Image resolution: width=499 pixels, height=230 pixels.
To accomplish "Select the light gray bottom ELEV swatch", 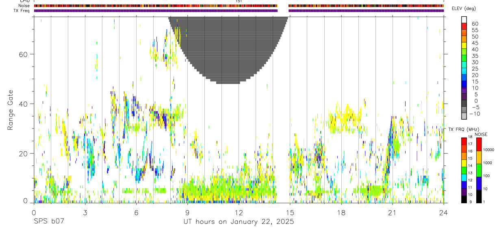I will tap(464, 116).
